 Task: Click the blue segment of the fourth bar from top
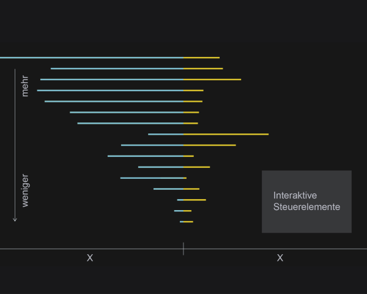110,91
